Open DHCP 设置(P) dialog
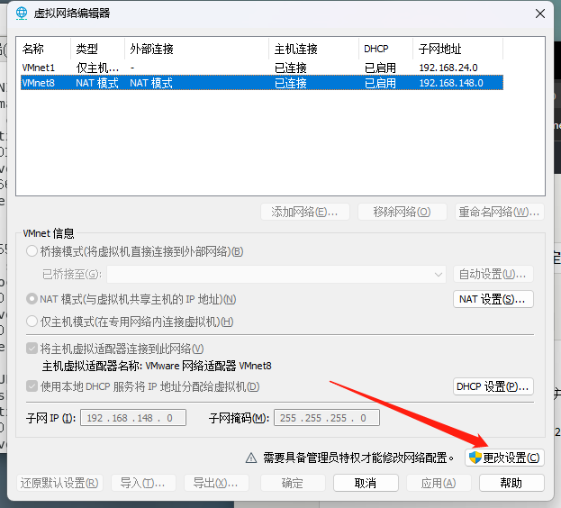This screenshot has height=508, width=561. [x=493, y=386]
